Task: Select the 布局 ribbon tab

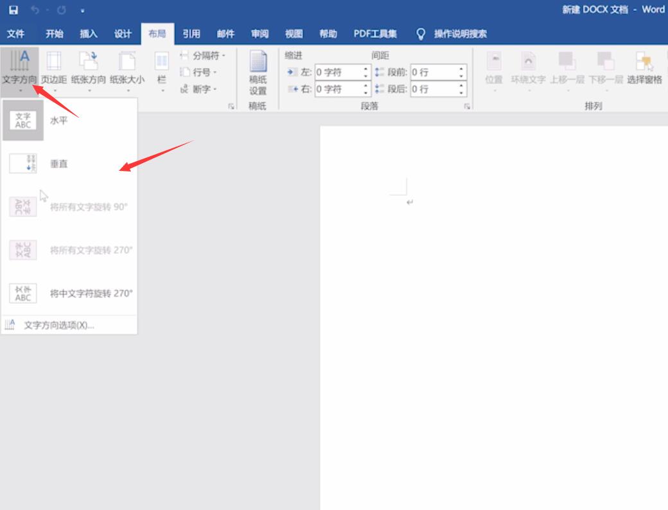Action: (x=157, y=33)
